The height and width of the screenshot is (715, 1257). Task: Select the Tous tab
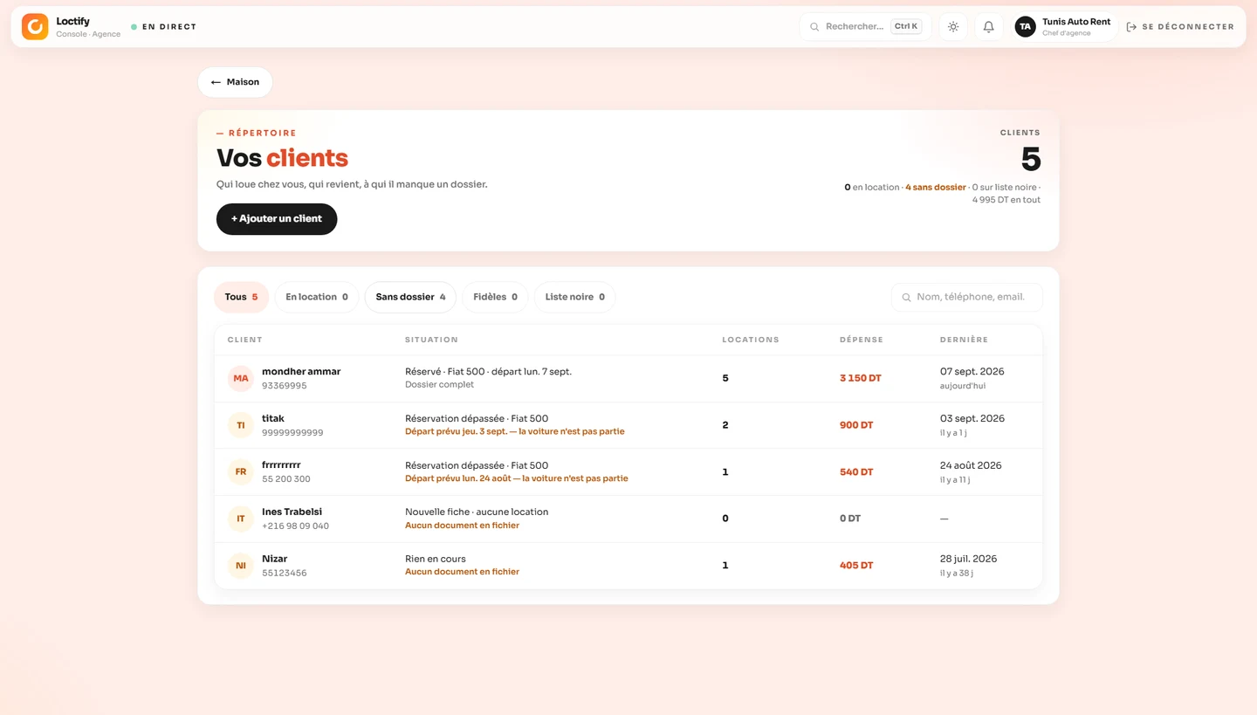click(x=241, y=297)
